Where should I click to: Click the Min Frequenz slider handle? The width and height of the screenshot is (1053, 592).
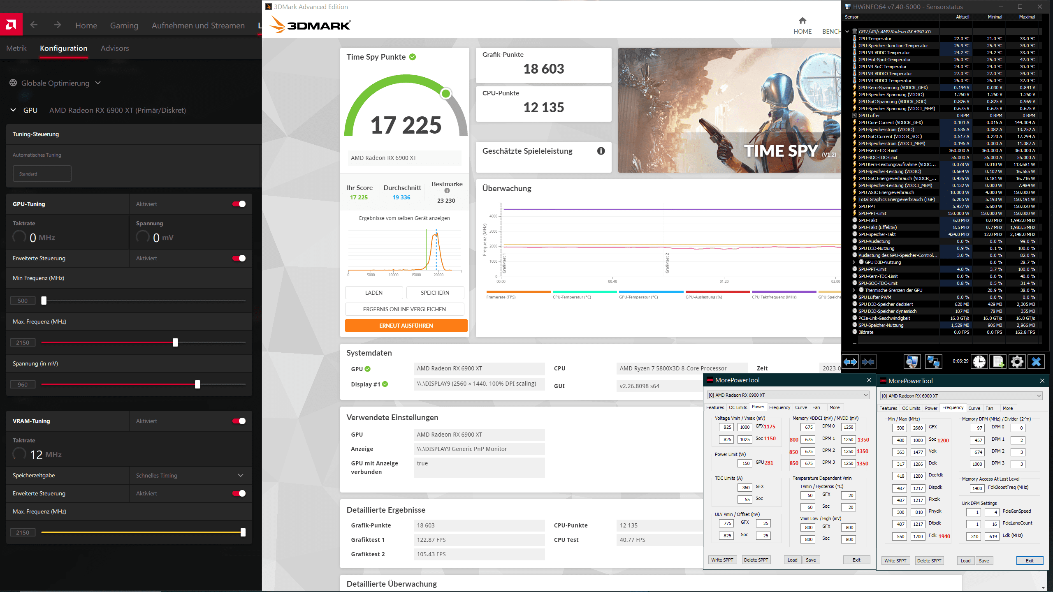44,301
